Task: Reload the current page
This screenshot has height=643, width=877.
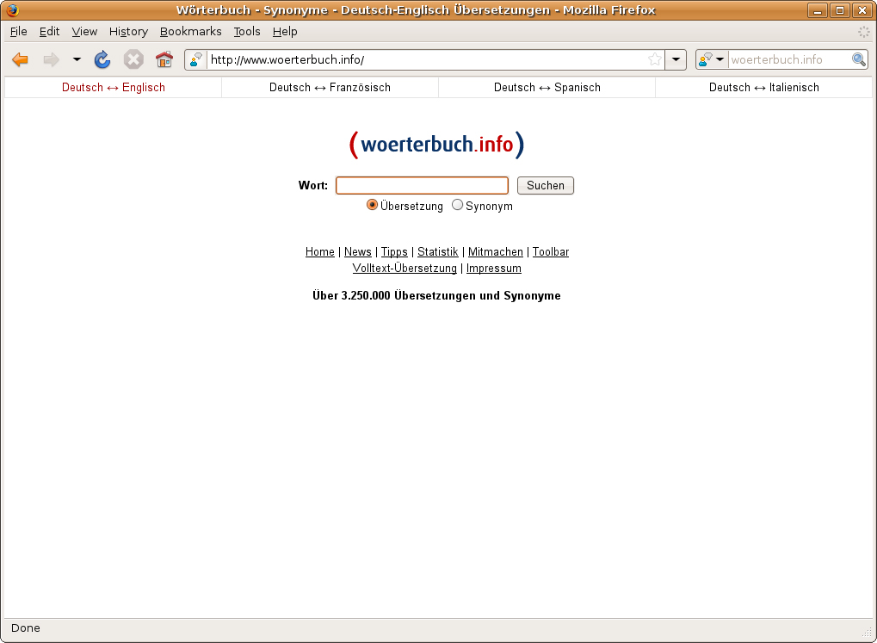Action: coord(102,59)
